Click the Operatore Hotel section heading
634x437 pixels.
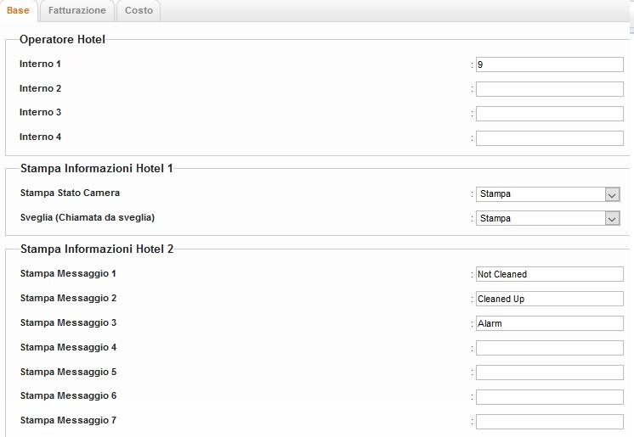pyautogui.click(x=62, y=39)
